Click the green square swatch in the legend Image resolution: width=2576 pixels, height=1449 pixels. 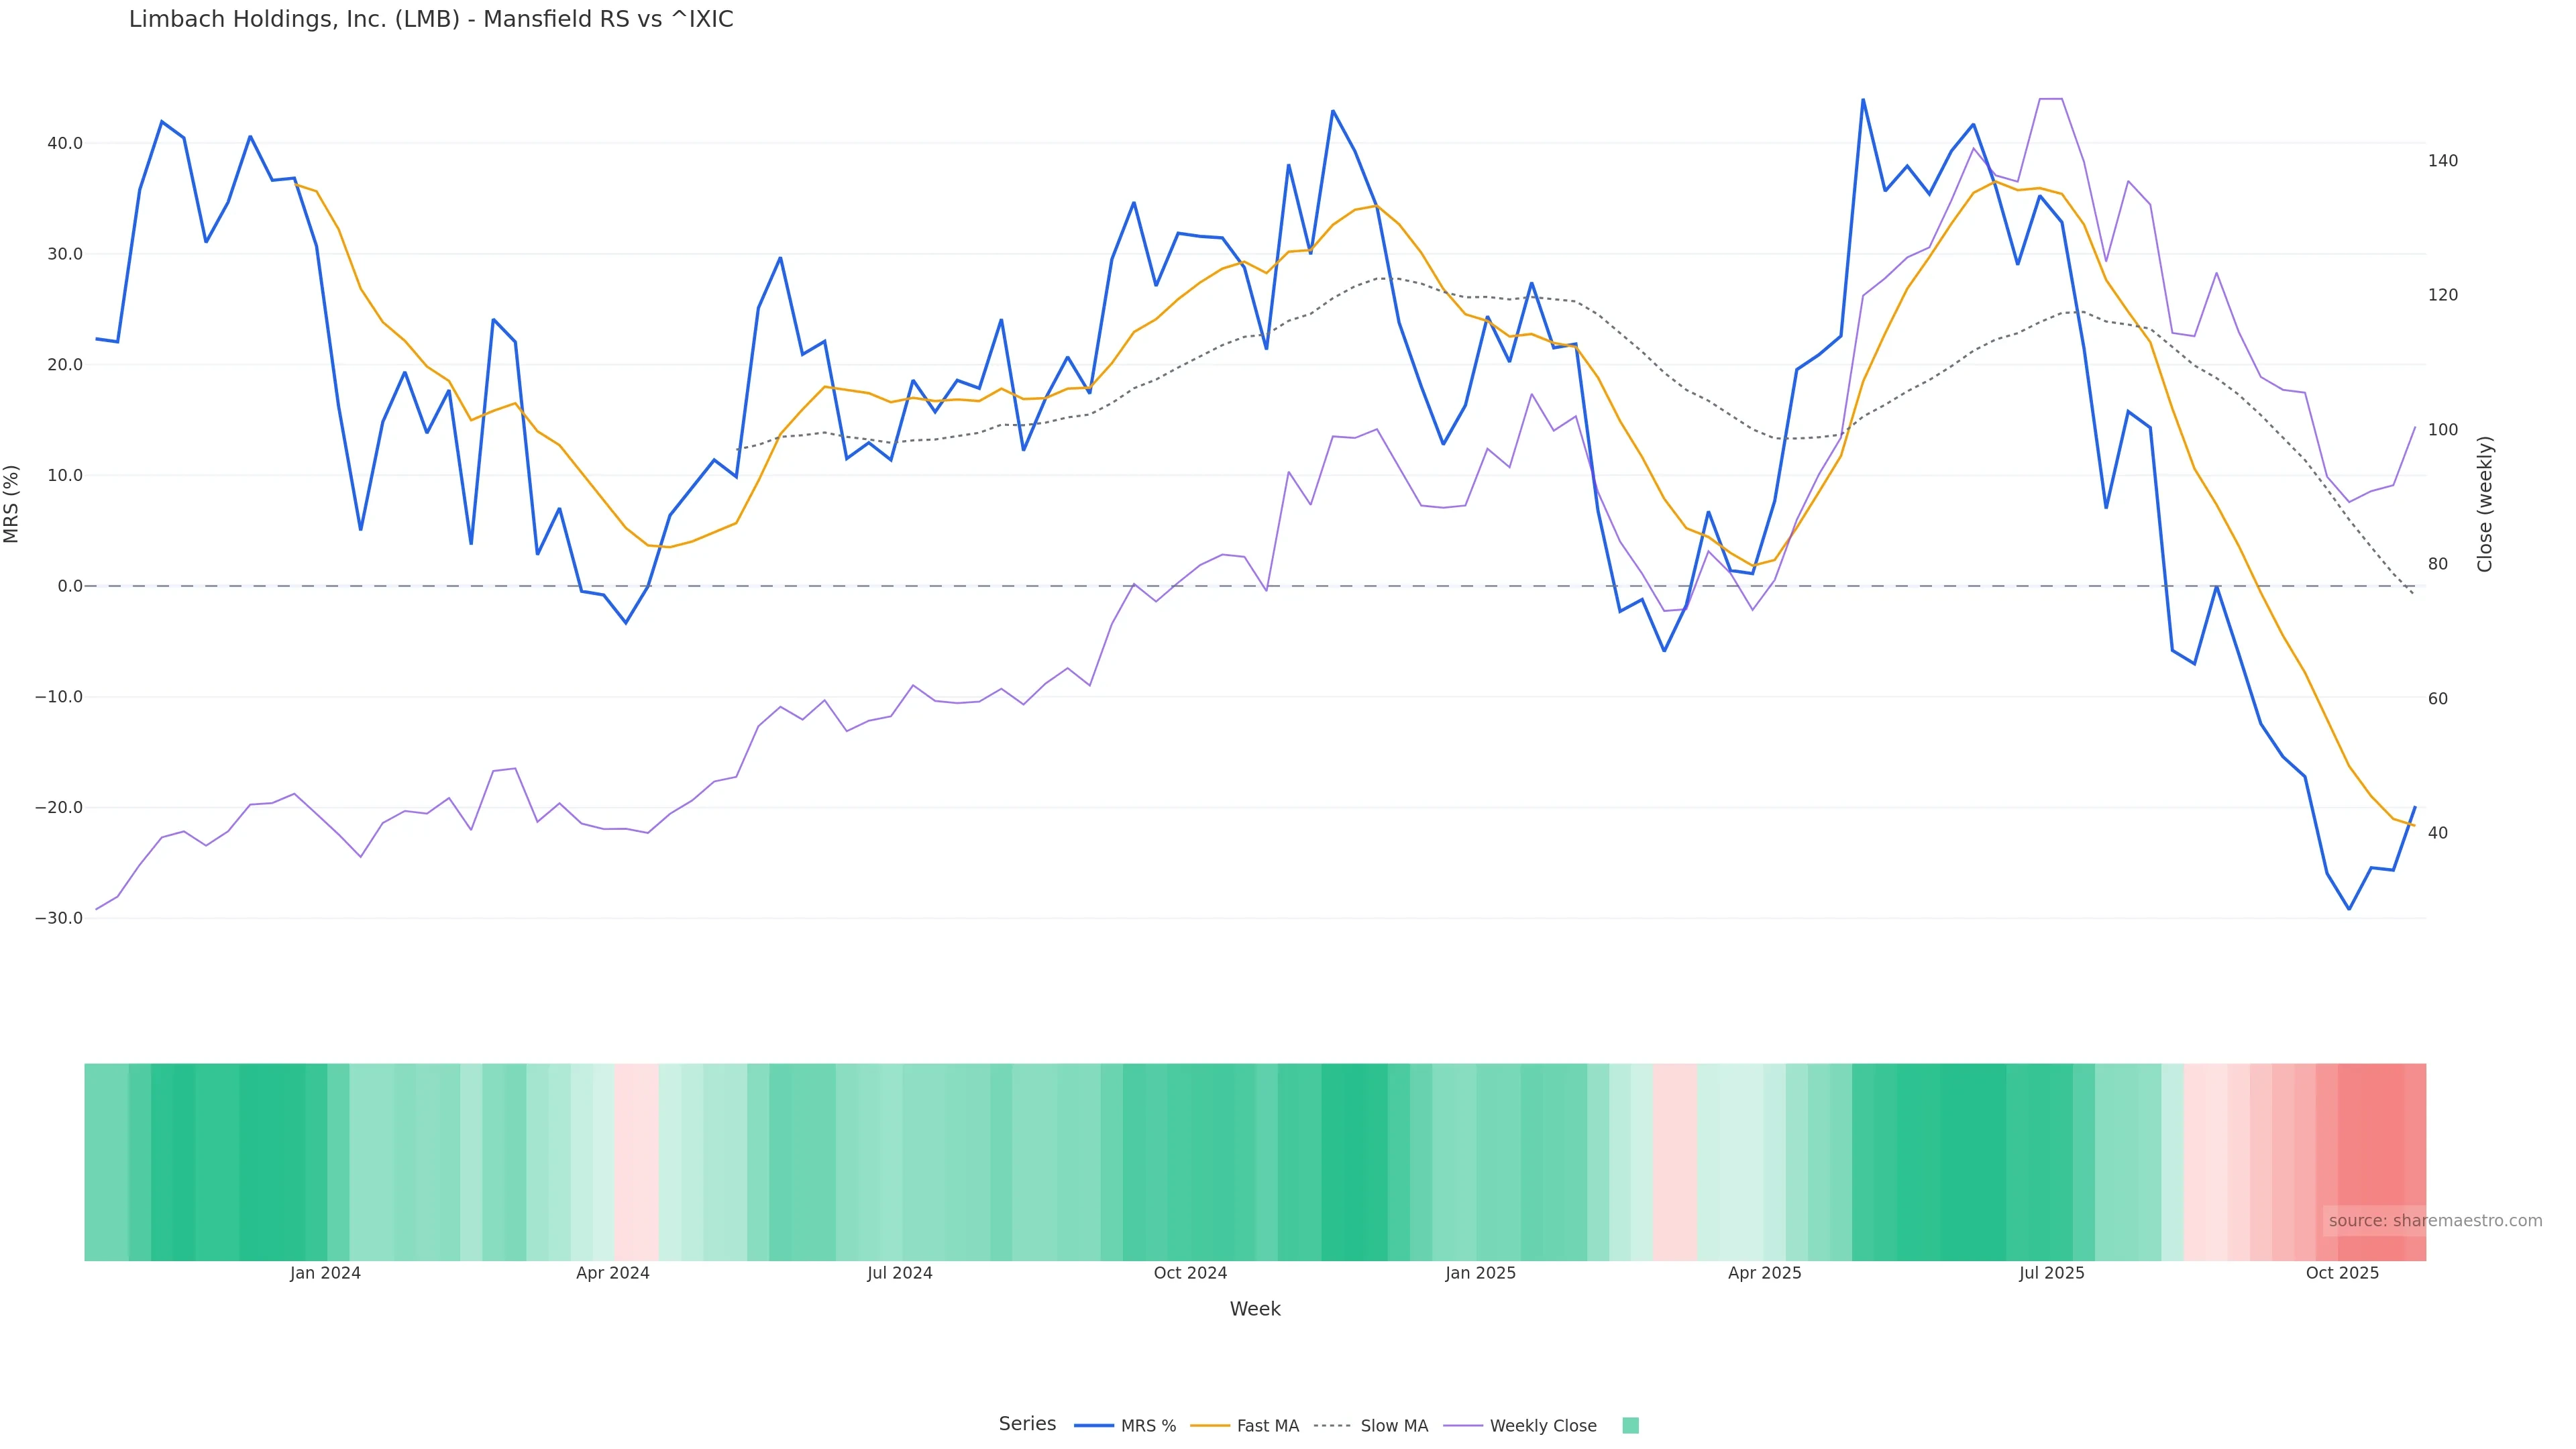tap(1630, 1426)
